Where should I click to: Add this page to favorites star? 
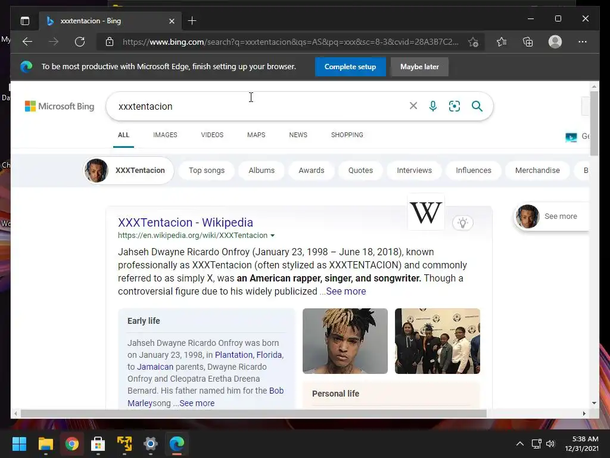[x=473, y=42]
